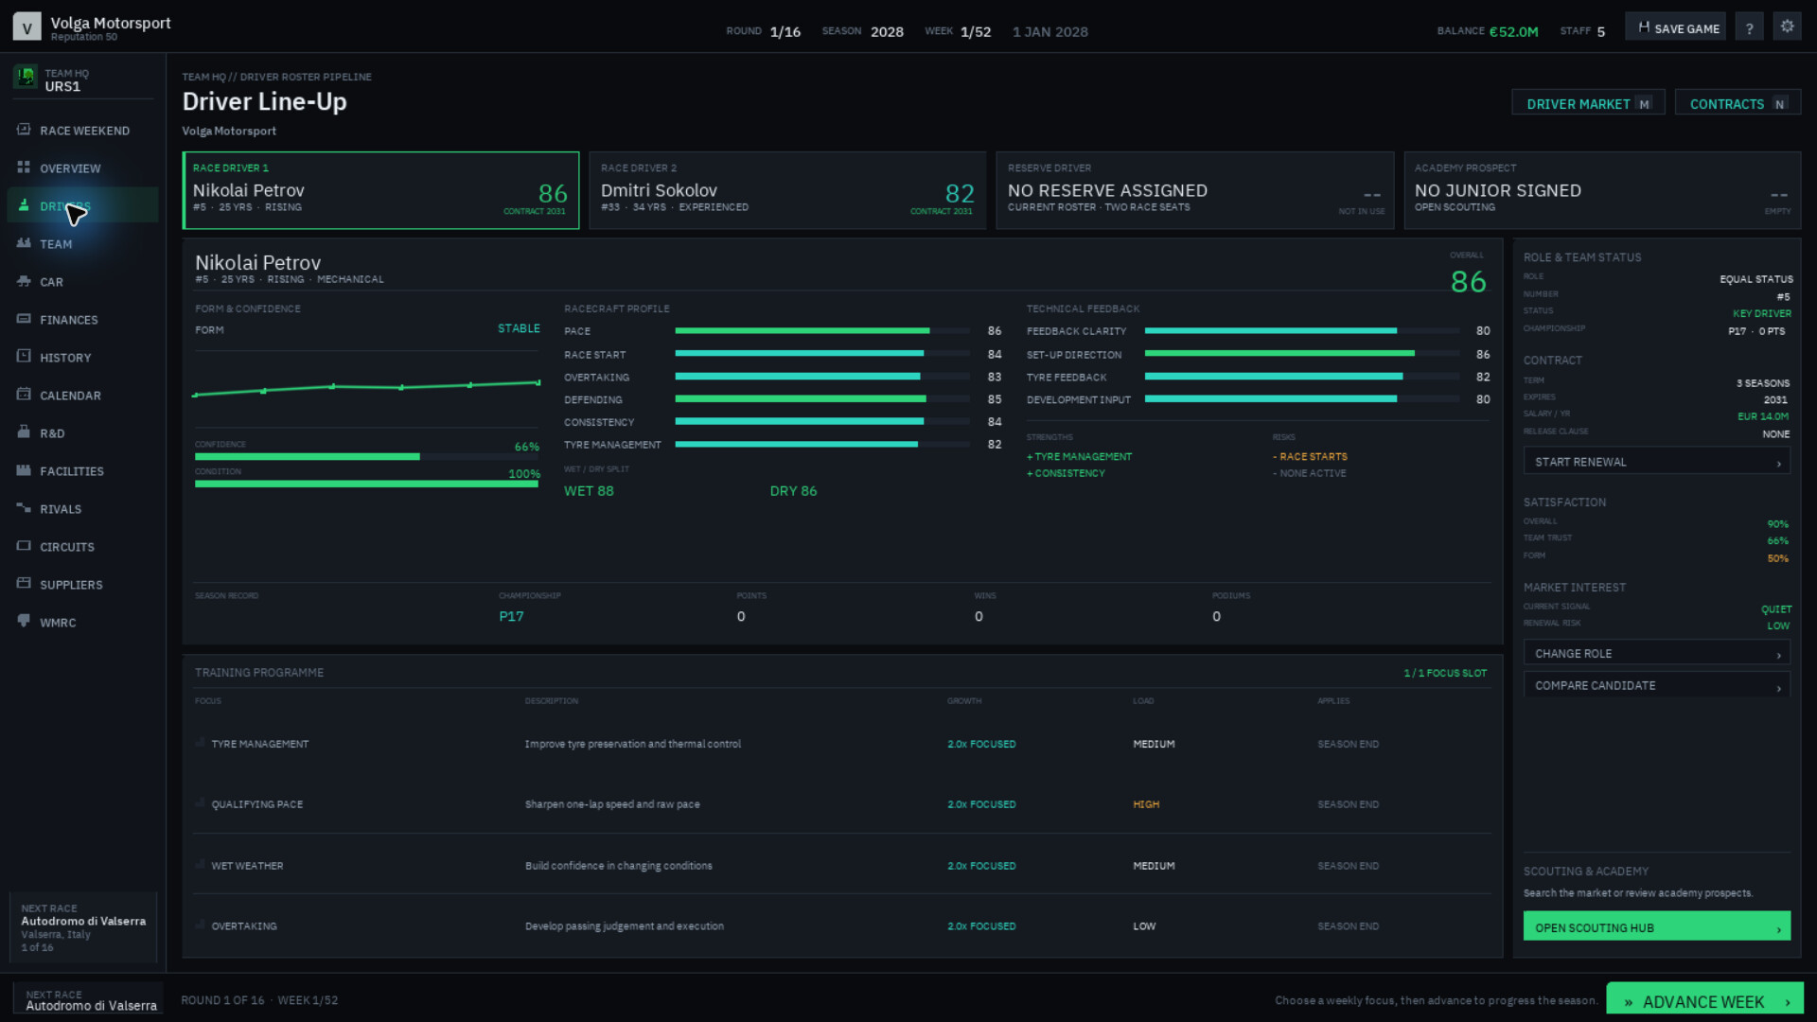Toggle the Qualifying Pace training focus checkbox
The height and width of the screenshot is (1022, 1817).
pos(200,803)
